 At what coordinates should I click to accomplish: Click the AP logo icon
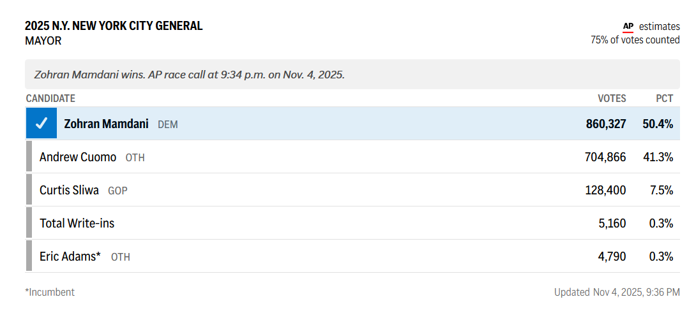628,27
